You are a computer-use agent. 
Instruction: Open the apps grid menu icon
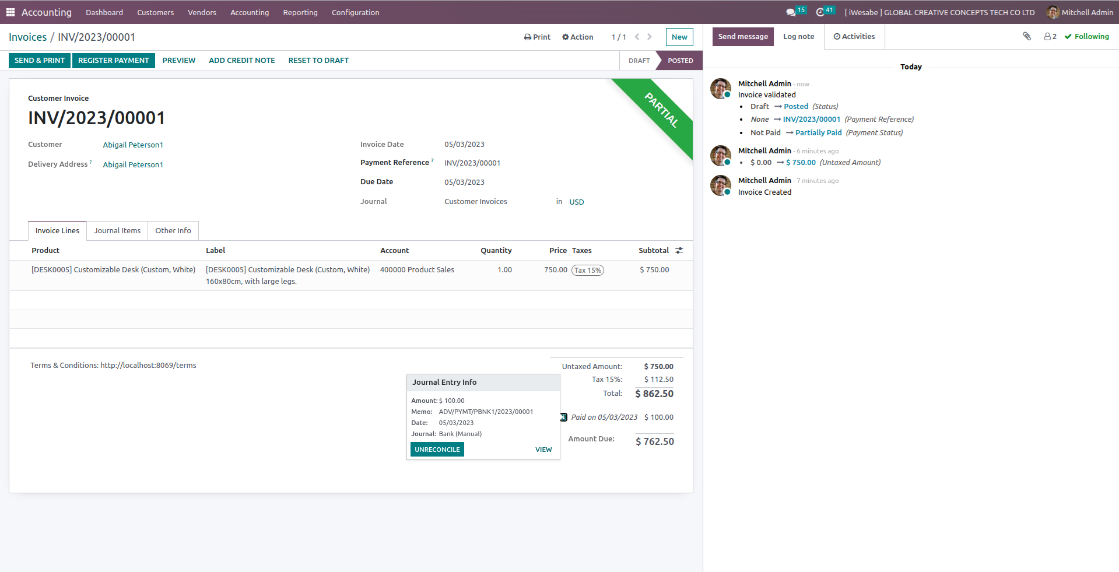pos(10,12)
